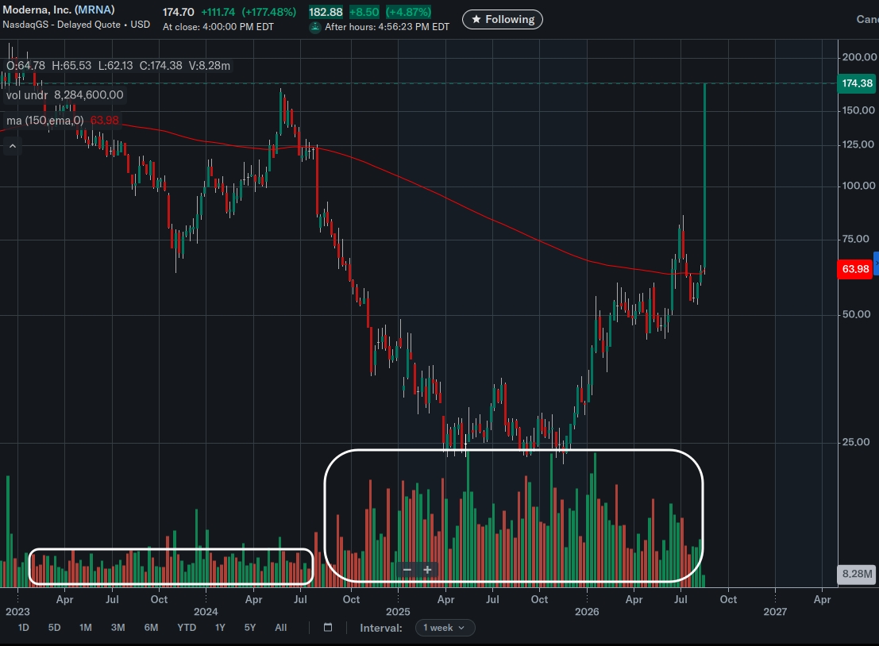Image resolution: width=879 pixels, height=646 pixels.
Task: Click the vol undr indicator label
Action: (x=27, y=95)
